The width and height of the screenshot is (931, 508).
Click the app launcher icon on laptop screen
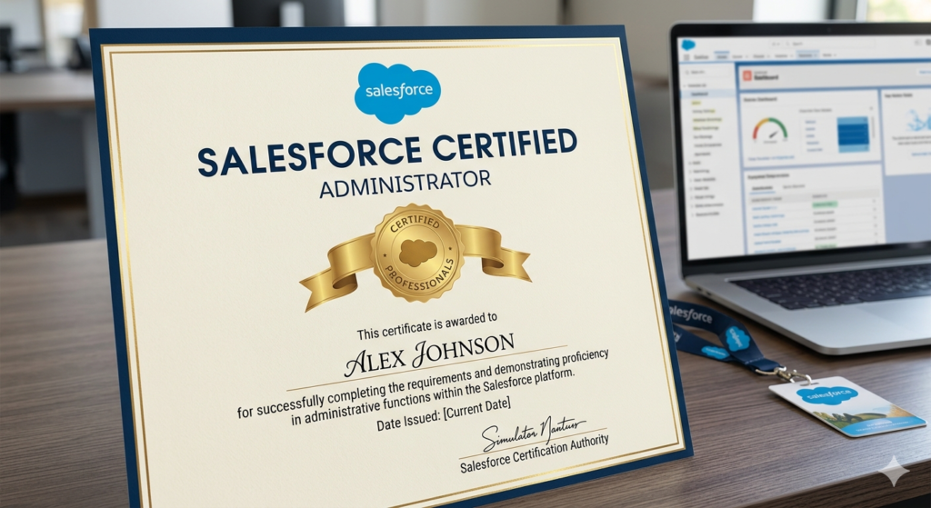point(687,57)
